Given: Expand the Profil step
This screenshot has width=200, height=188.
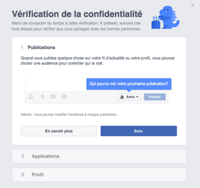Looking at the screenshot, I should (x=99, y=175).
